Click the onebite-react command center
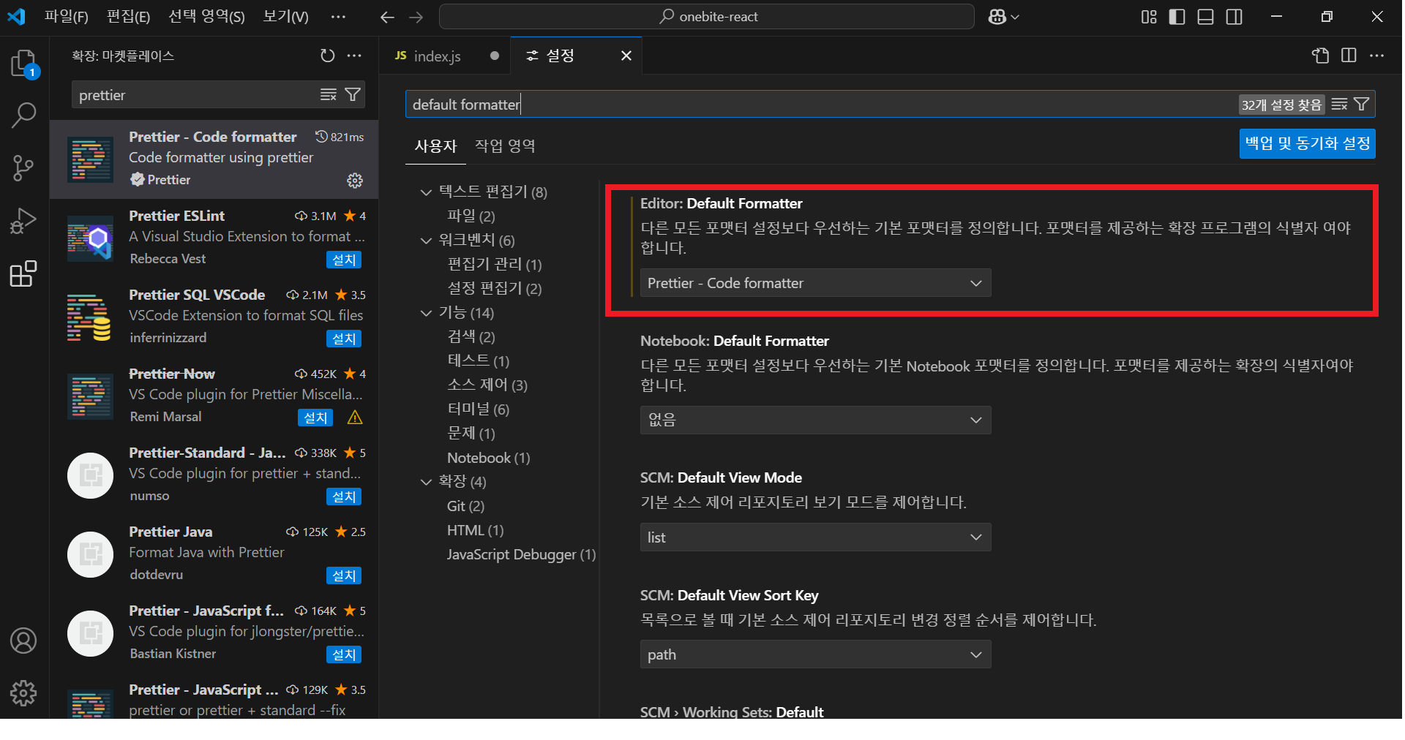Image resolution: width=1405 pixels, height=740 pixels. click(x=706, y=17)
